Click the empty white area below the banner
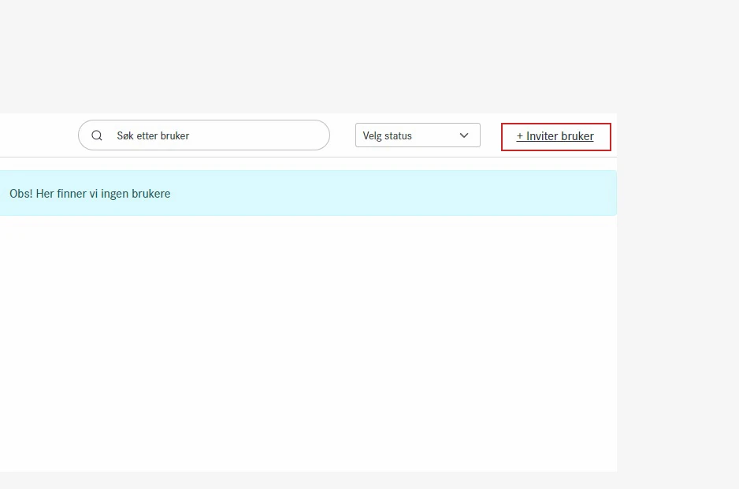Image resolution: width=739 pixels, height=489 pixels. (x=307, y=339)
